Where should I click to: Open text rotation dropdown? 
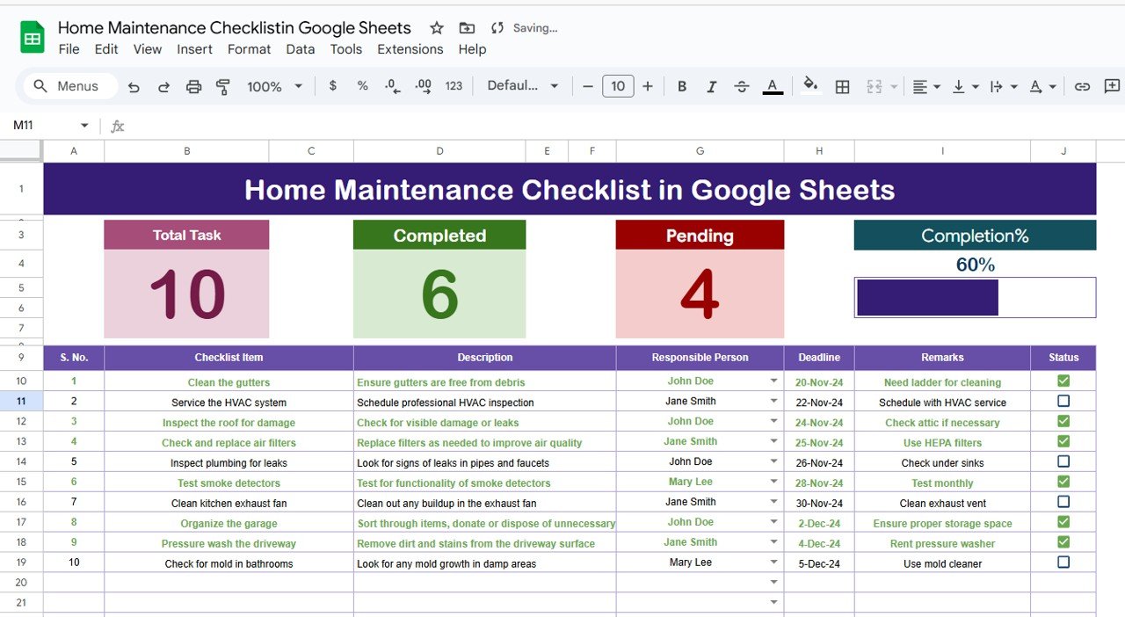click(x=1042, y=86)
